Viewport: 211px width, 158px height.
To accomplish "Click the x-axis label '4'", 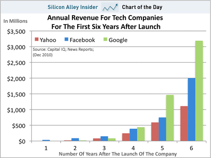I will coord(133,148).
